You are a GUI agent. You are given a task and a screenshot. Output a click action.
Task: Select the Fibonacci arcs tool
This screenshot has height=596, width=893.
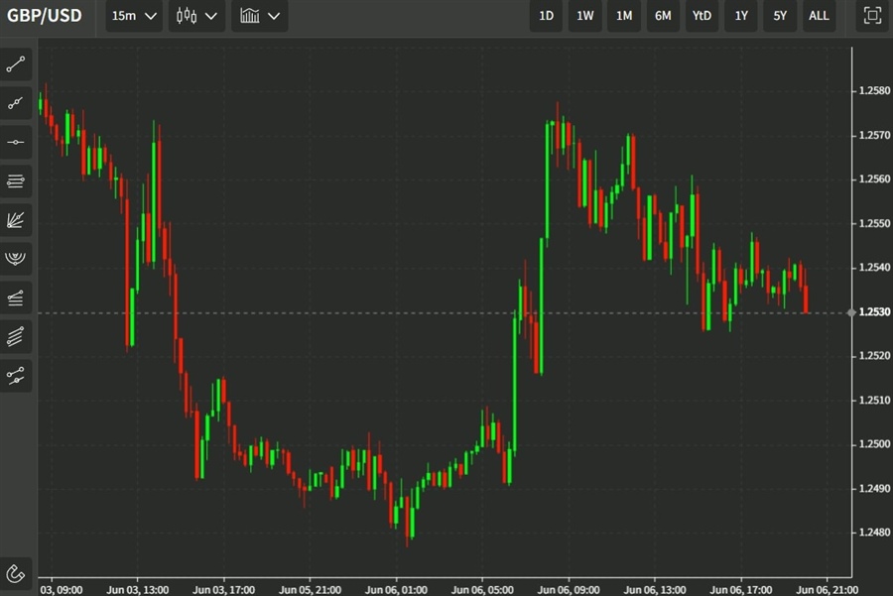point(15,259)
